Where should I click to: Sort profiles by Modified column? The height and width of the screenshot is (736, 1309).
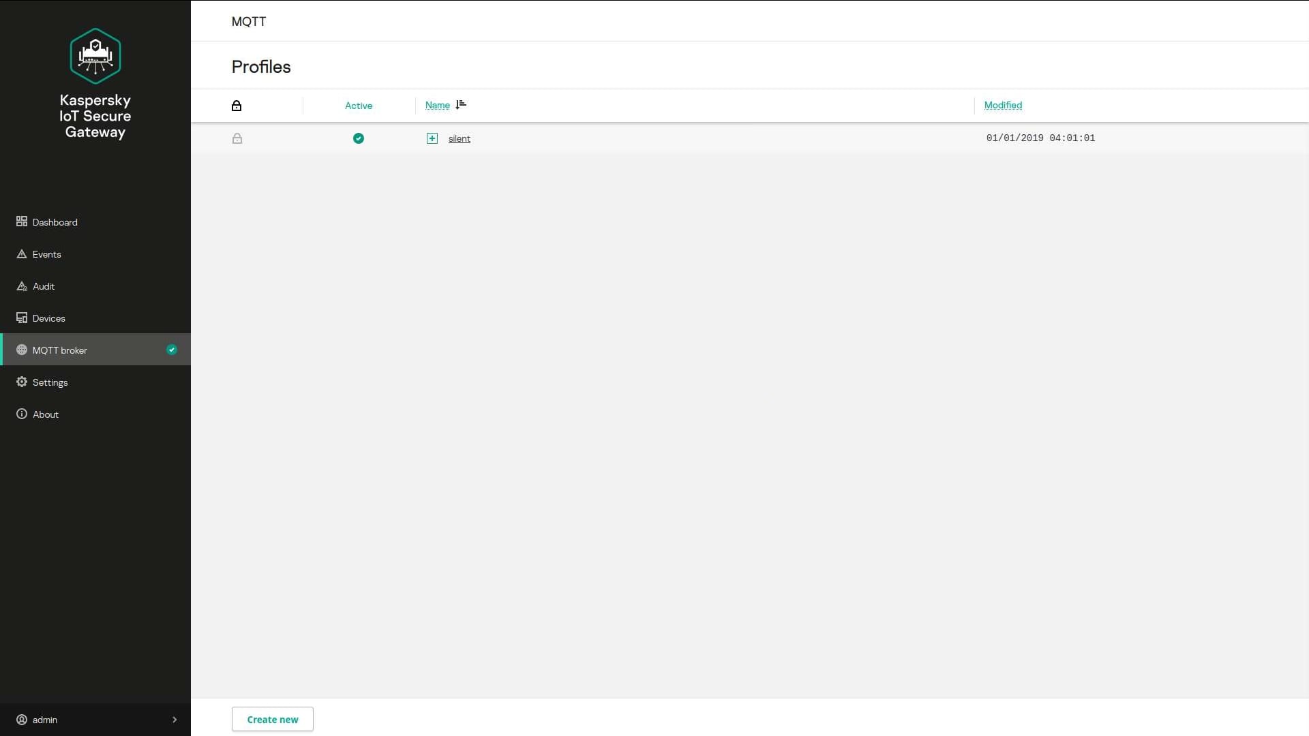coord(1003,105)
